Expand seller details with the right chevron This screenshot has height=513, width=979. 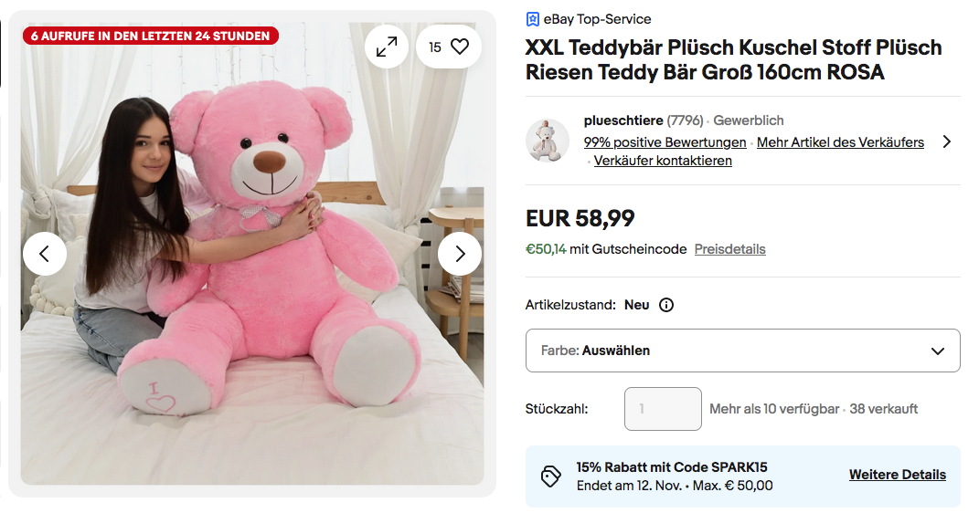tap(946, 141)
